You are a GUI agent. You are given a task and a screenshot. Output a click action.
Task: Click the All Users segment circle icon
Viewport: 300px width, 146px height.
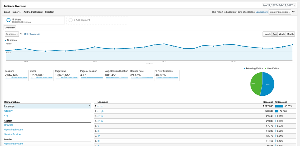coord(8,20)
